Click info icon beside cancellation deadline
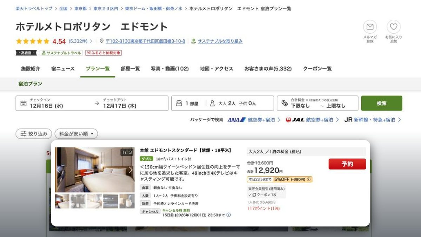The image size is (421, 237). click(229, 215)
